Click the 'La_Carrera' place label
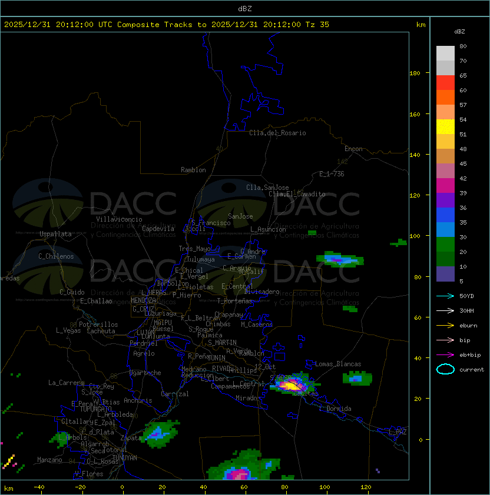 [66, 383]
